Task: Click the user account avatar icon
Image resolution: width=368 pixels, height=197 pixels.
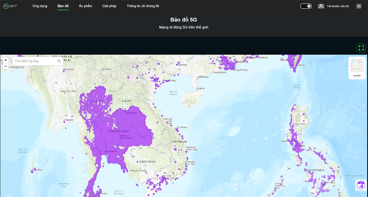Action: 321,6
